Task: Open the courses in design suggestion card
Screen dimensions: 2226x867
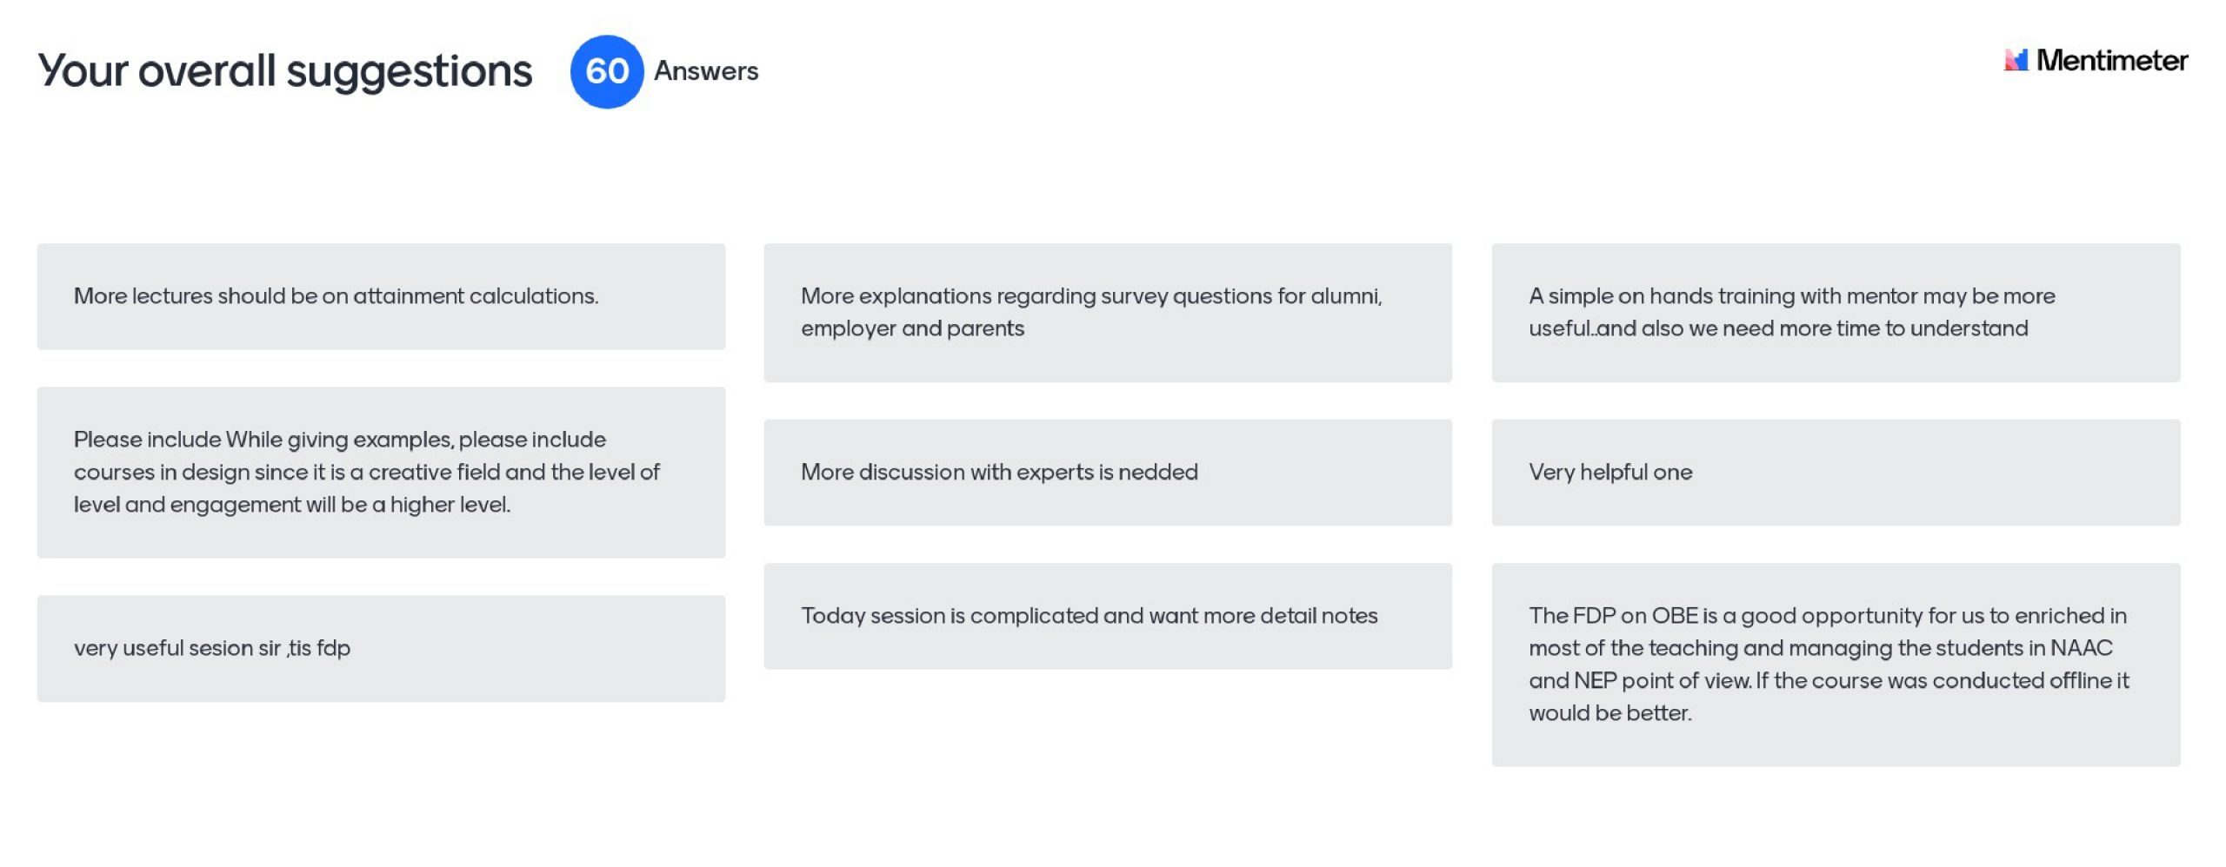Action: (x=381, y=472)
